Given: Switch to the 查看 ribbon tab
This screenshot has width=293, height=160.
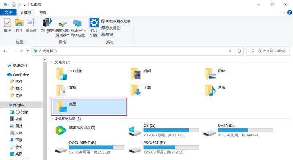Looking at the screenshot, I should tap(43, 12).
